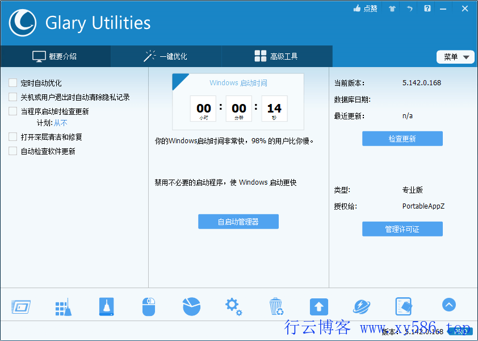This screenshot has height=341, width=478.
Task: Open the recycle bin cleaner tool
Action: pyautogui.click(x=276, y=305)
